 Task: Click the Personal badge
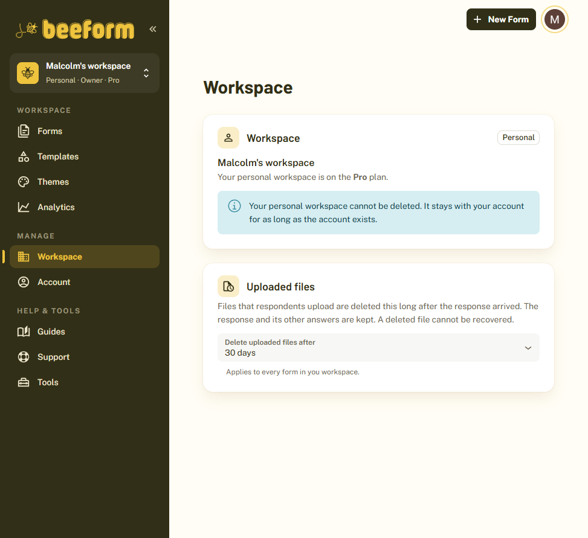[x=519, y=138]
